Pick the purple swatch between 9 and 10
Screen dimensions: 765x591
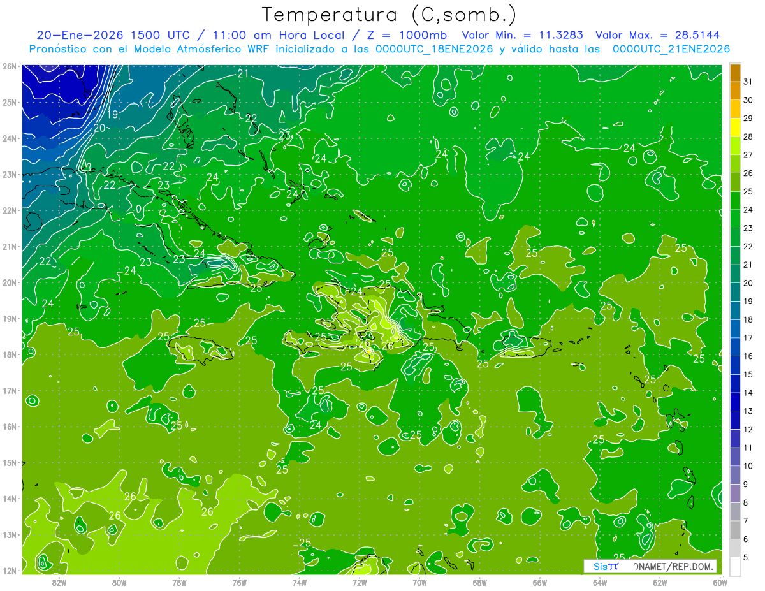[734, 476]
